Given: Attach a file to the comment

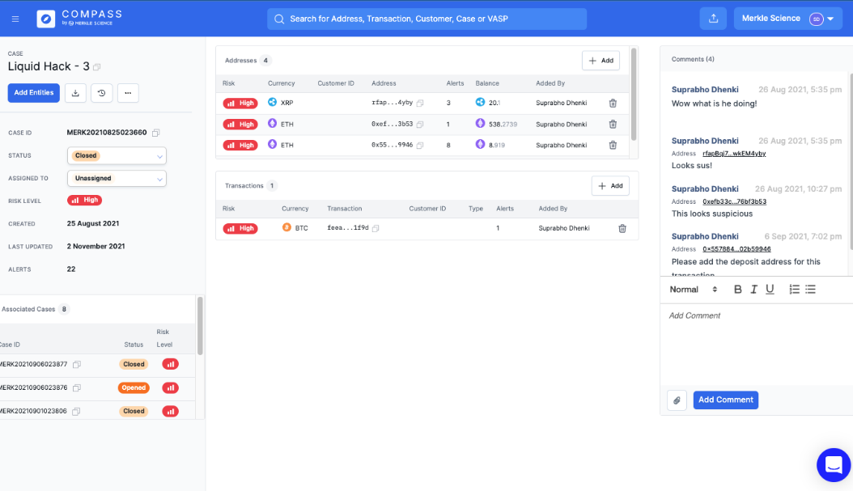Looking at the screenshot, I should point(677,400).
